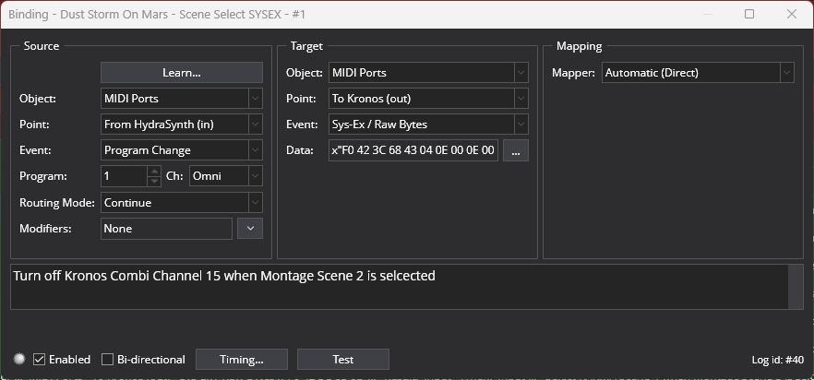The image size is (814, 380).
Task: Open the Source Point dropdown From HydraSynth (in)
Action: pos(182,125)
